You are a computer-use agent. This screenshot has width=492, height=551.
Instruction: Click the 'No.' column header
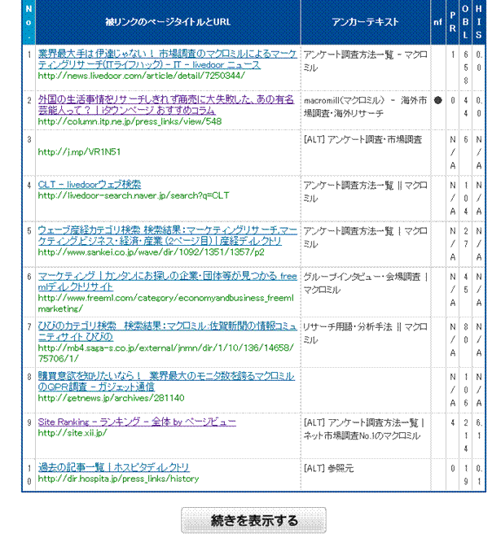point(29,22)
